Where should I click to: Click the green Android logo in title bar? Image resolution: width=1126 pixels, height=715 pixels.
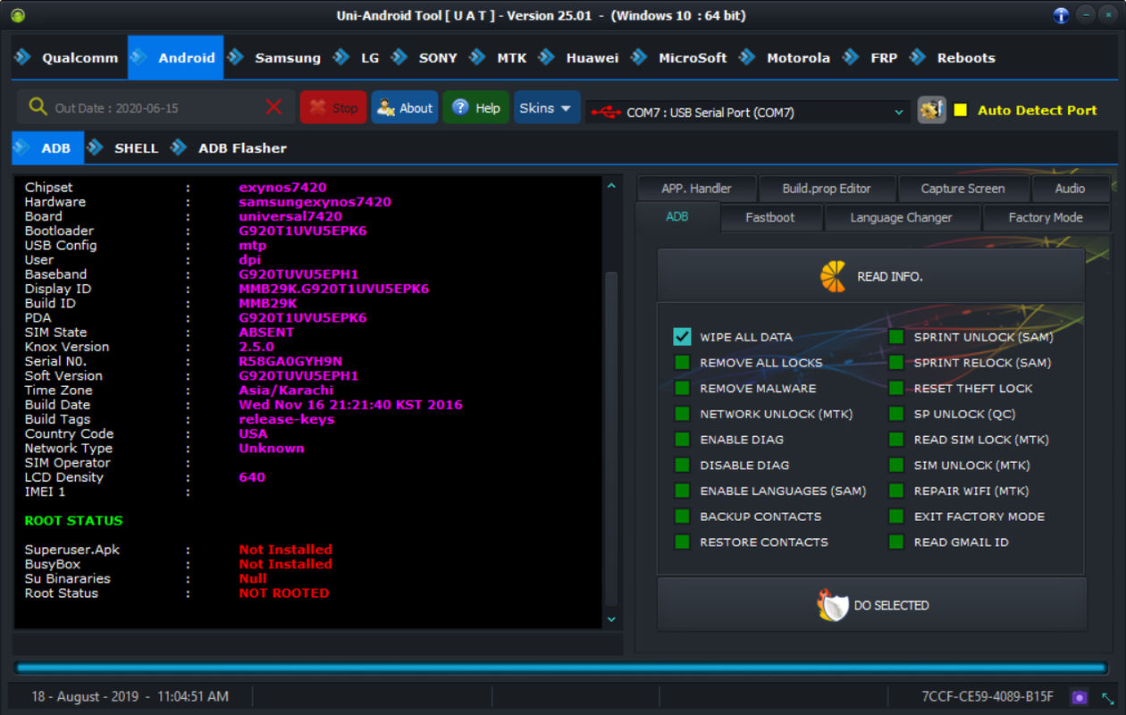pos(18,15)
